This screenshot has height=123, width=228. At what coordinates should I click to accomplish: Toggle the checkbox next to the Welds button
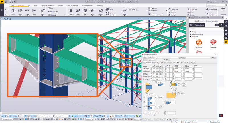click(164, 60)
